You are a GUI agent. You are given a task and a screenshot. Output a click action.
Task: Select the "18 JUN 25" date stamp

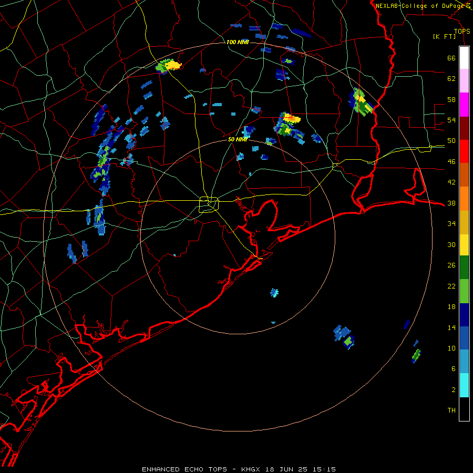(287, 469)
